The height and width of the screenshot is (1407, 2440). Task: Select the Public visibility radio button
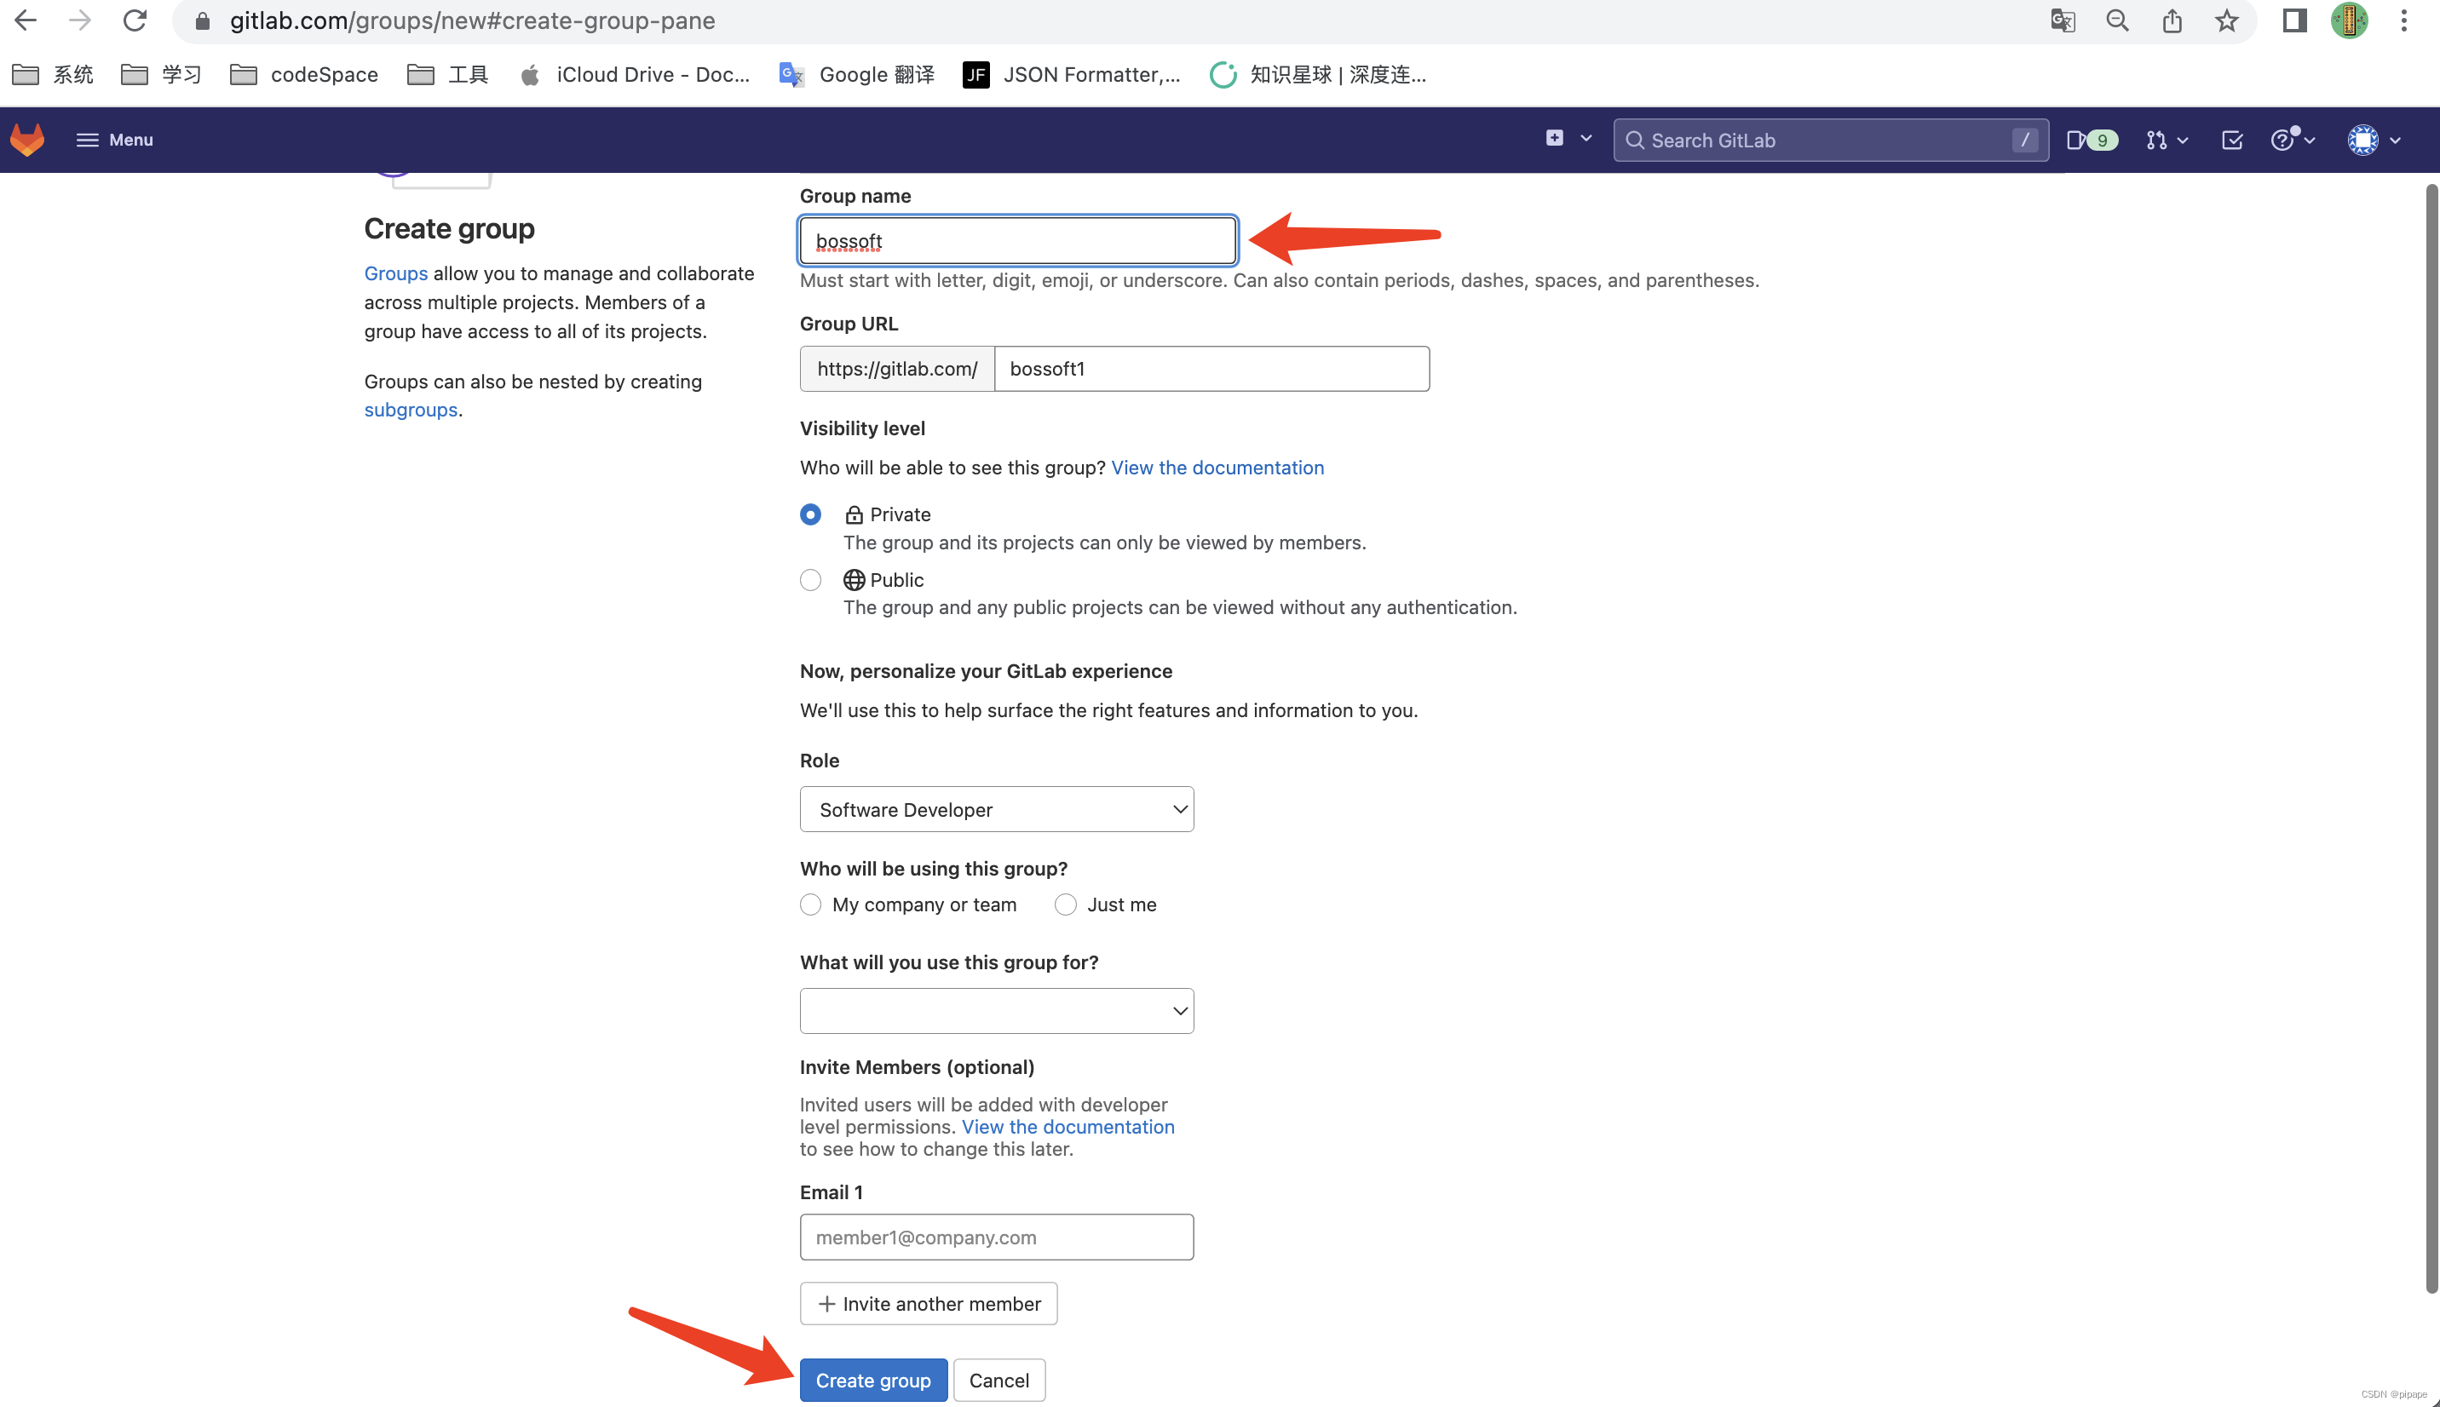tap(811, 579)
